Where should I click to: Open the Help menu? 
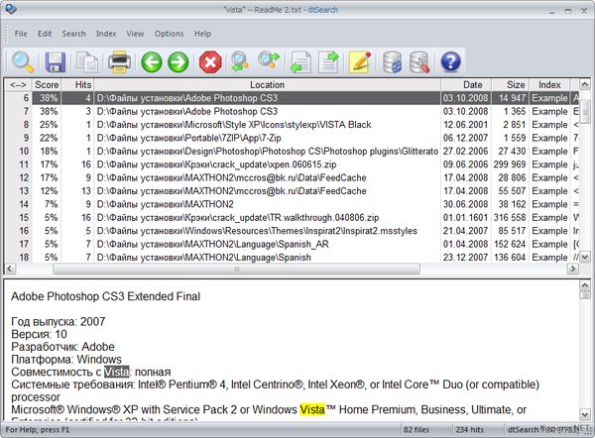pyautogui.click(x=202, y=34)
